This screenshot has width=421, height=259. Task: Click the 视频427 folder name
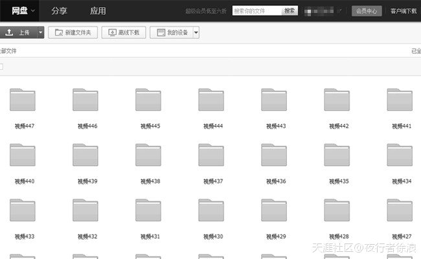click(x=402, y=237)
